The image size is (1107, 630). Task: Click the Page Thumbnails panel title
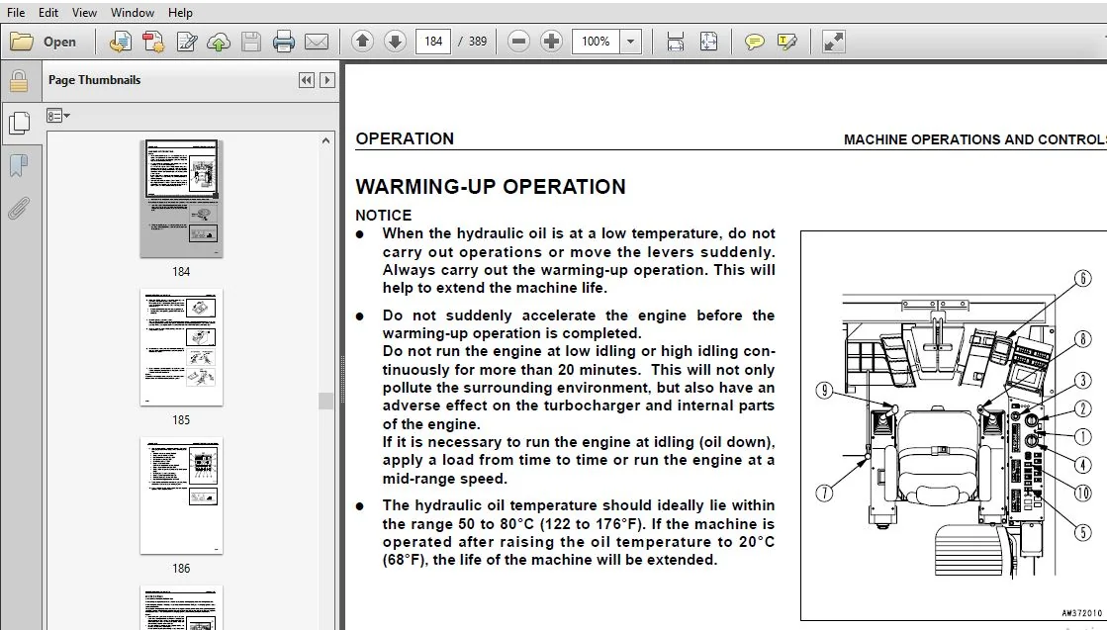94,80
